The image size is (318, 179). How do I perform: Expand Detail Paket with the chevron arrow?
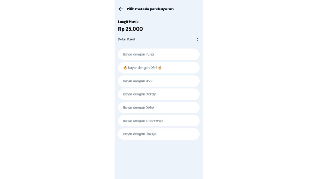coord(197,39)
